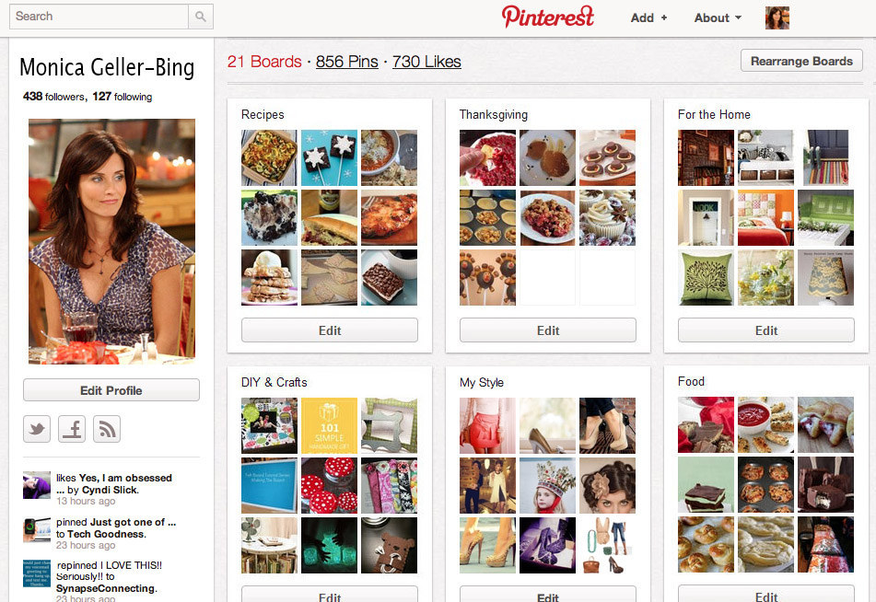The height and width of the screenshot is (602, 876).
Task: Expand the About dropdown
Action: click(x=718, y=17)
